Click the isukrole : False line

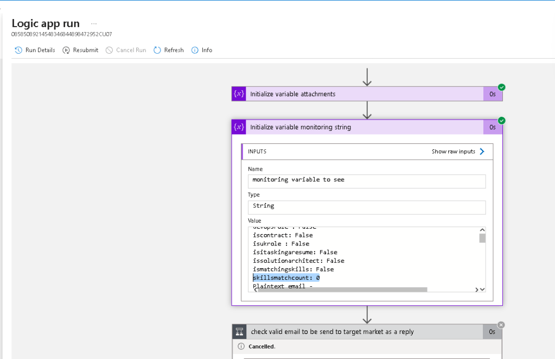281,243
